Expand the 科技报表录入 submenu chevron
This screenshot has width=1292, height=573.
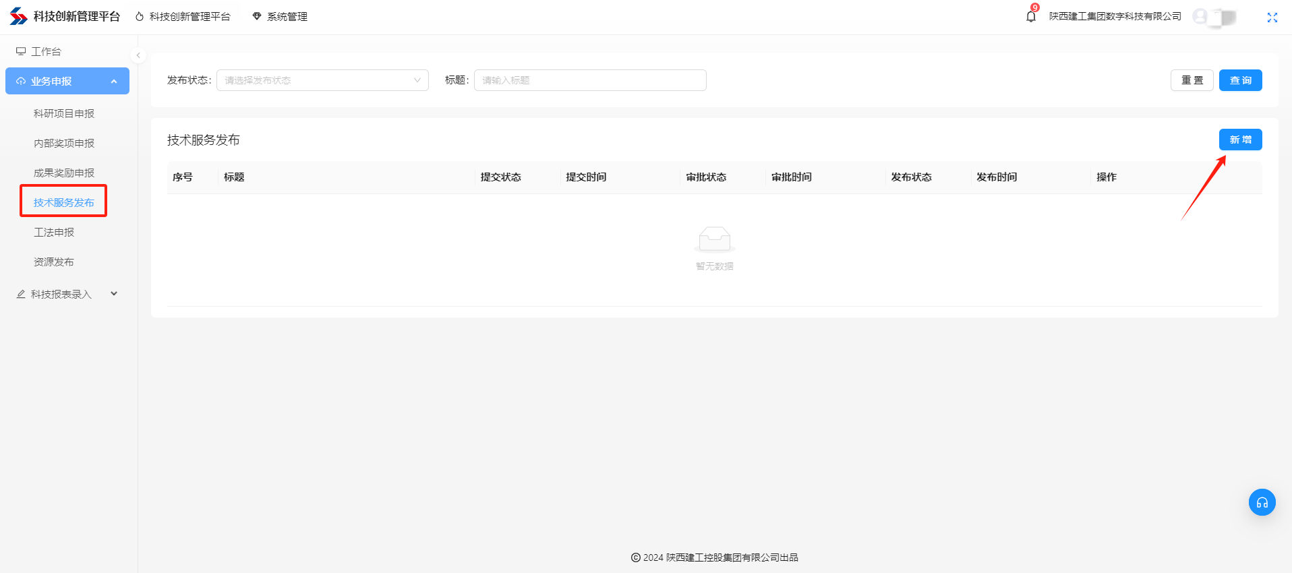tap(114, 294)
